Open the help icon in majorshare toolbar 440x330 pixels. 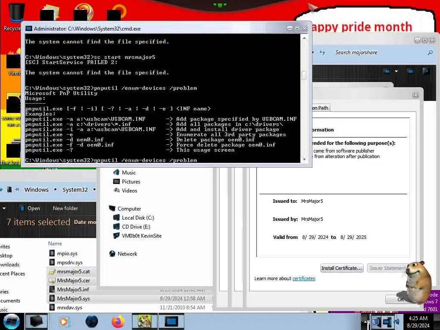[x=426, y=71]
